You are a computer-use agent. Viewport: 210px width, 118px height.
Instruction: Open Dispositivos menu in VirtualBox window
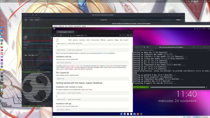77,26
